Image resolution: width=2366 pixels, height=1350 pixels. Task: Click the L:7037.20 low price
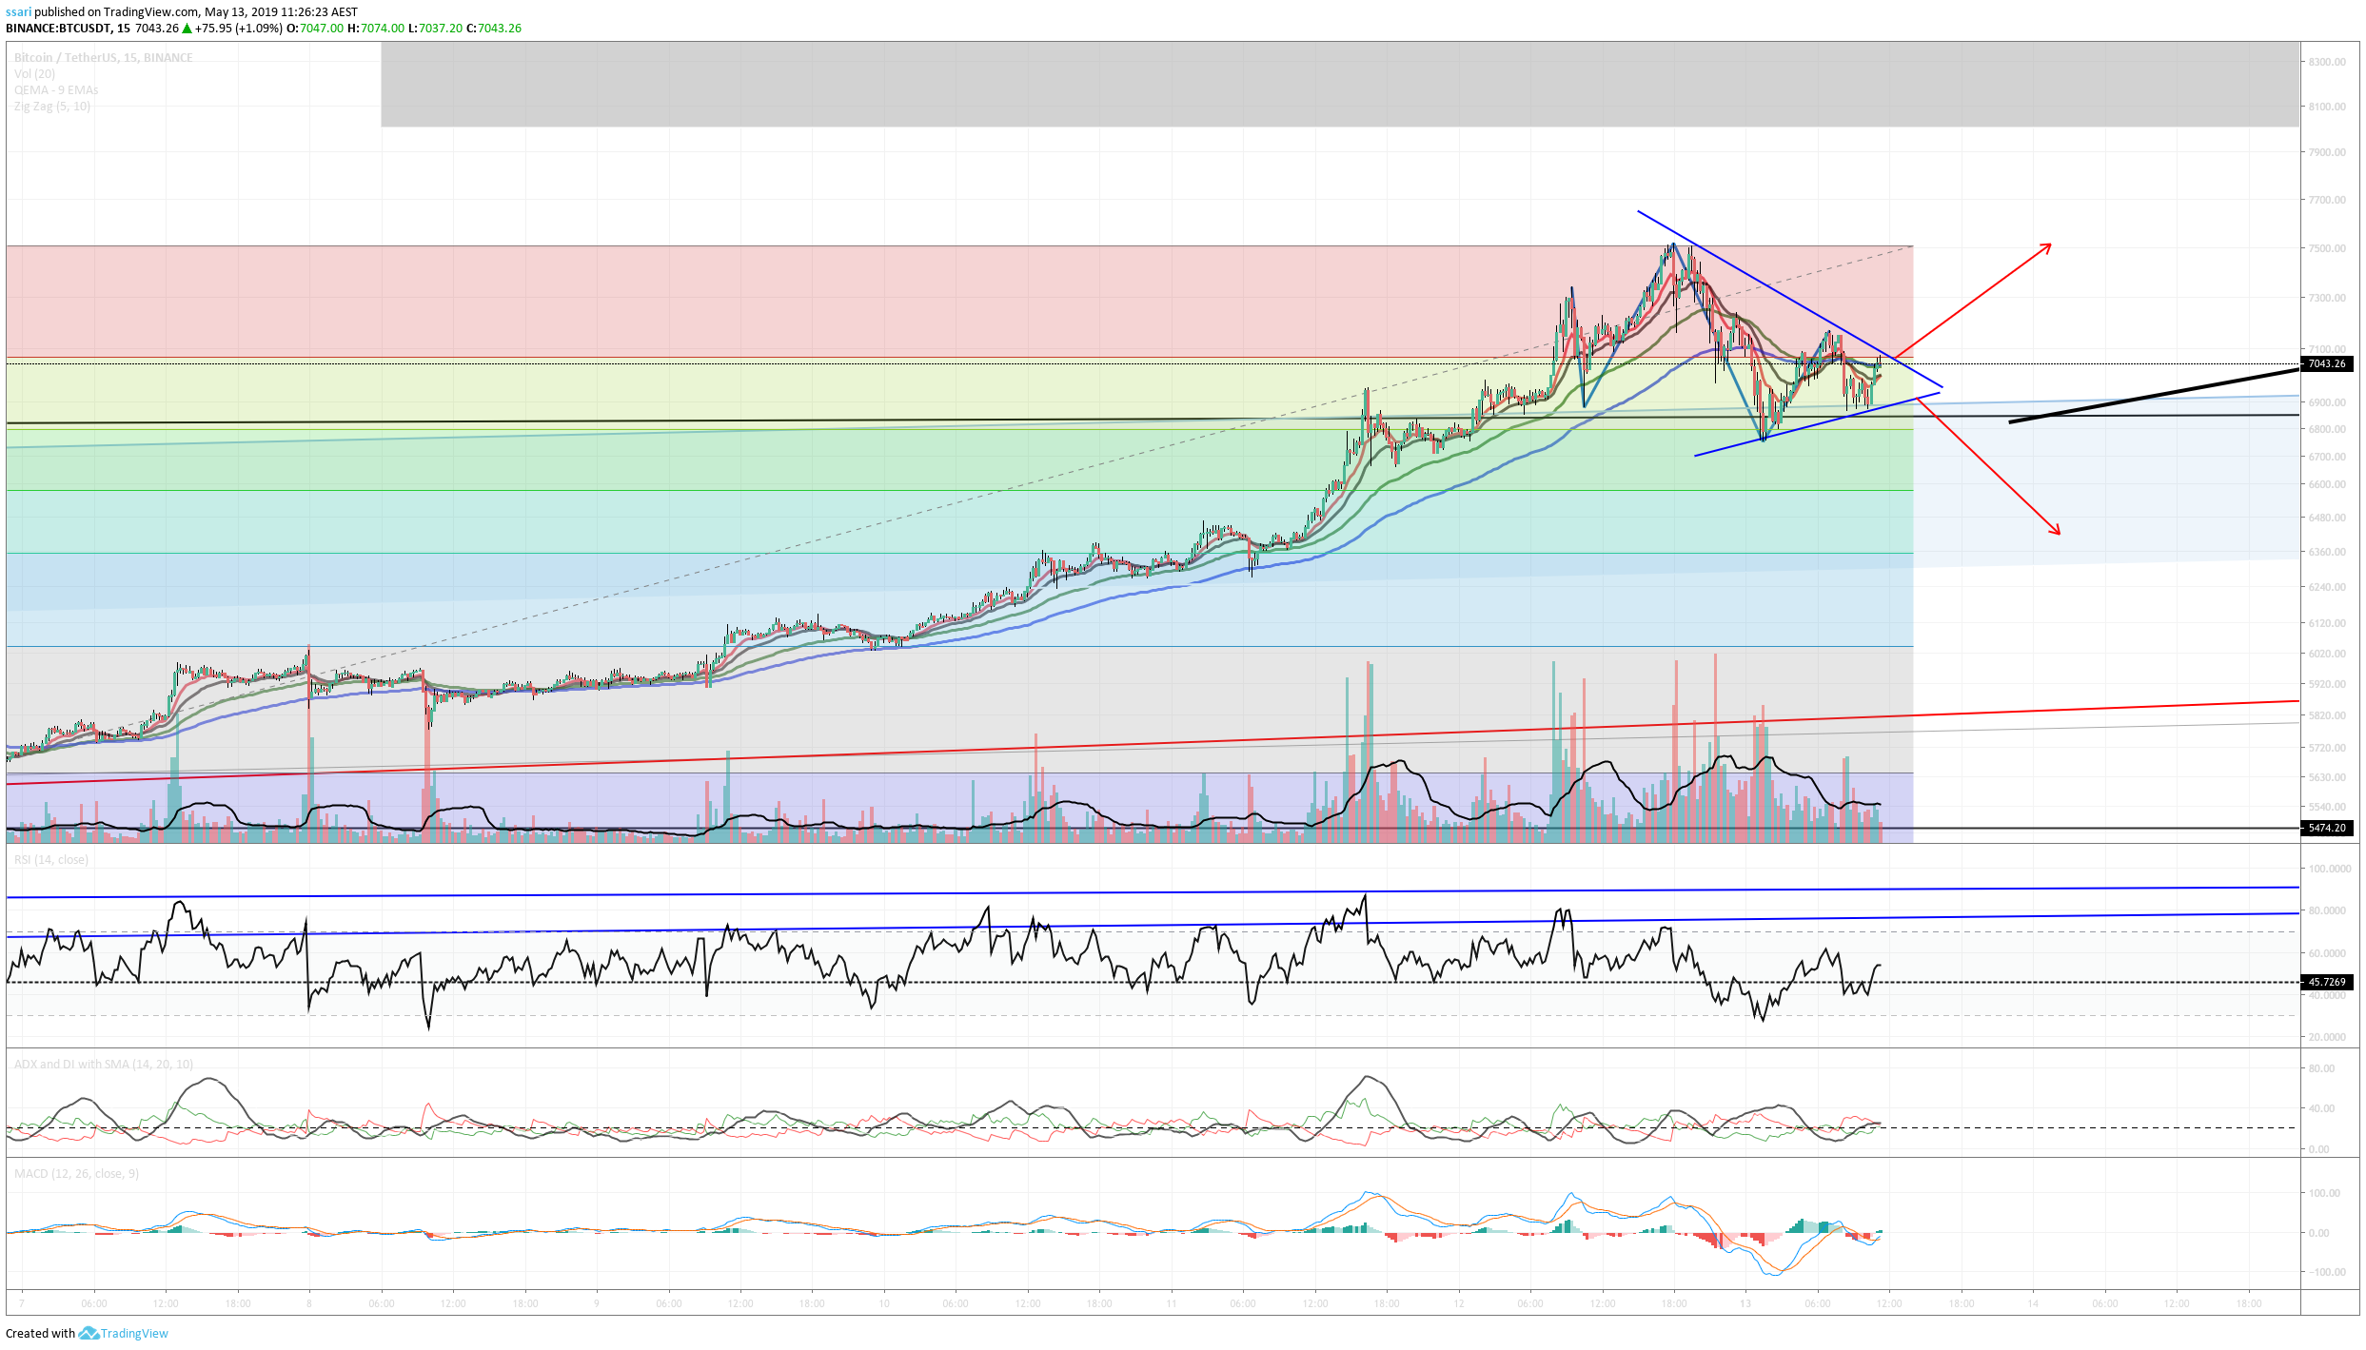click(x=435, y=29)
